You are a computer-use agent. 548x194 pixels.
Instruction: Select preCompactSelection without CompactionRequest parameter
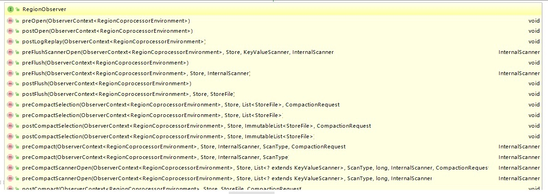152,115
